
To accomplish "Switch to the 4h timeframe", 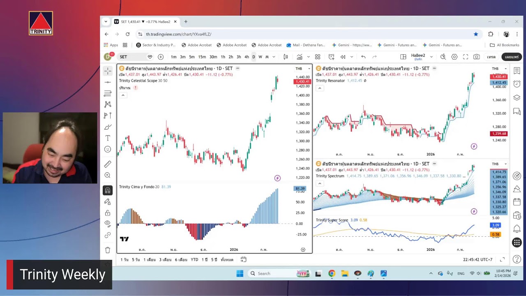I will (x=247, y=57).
